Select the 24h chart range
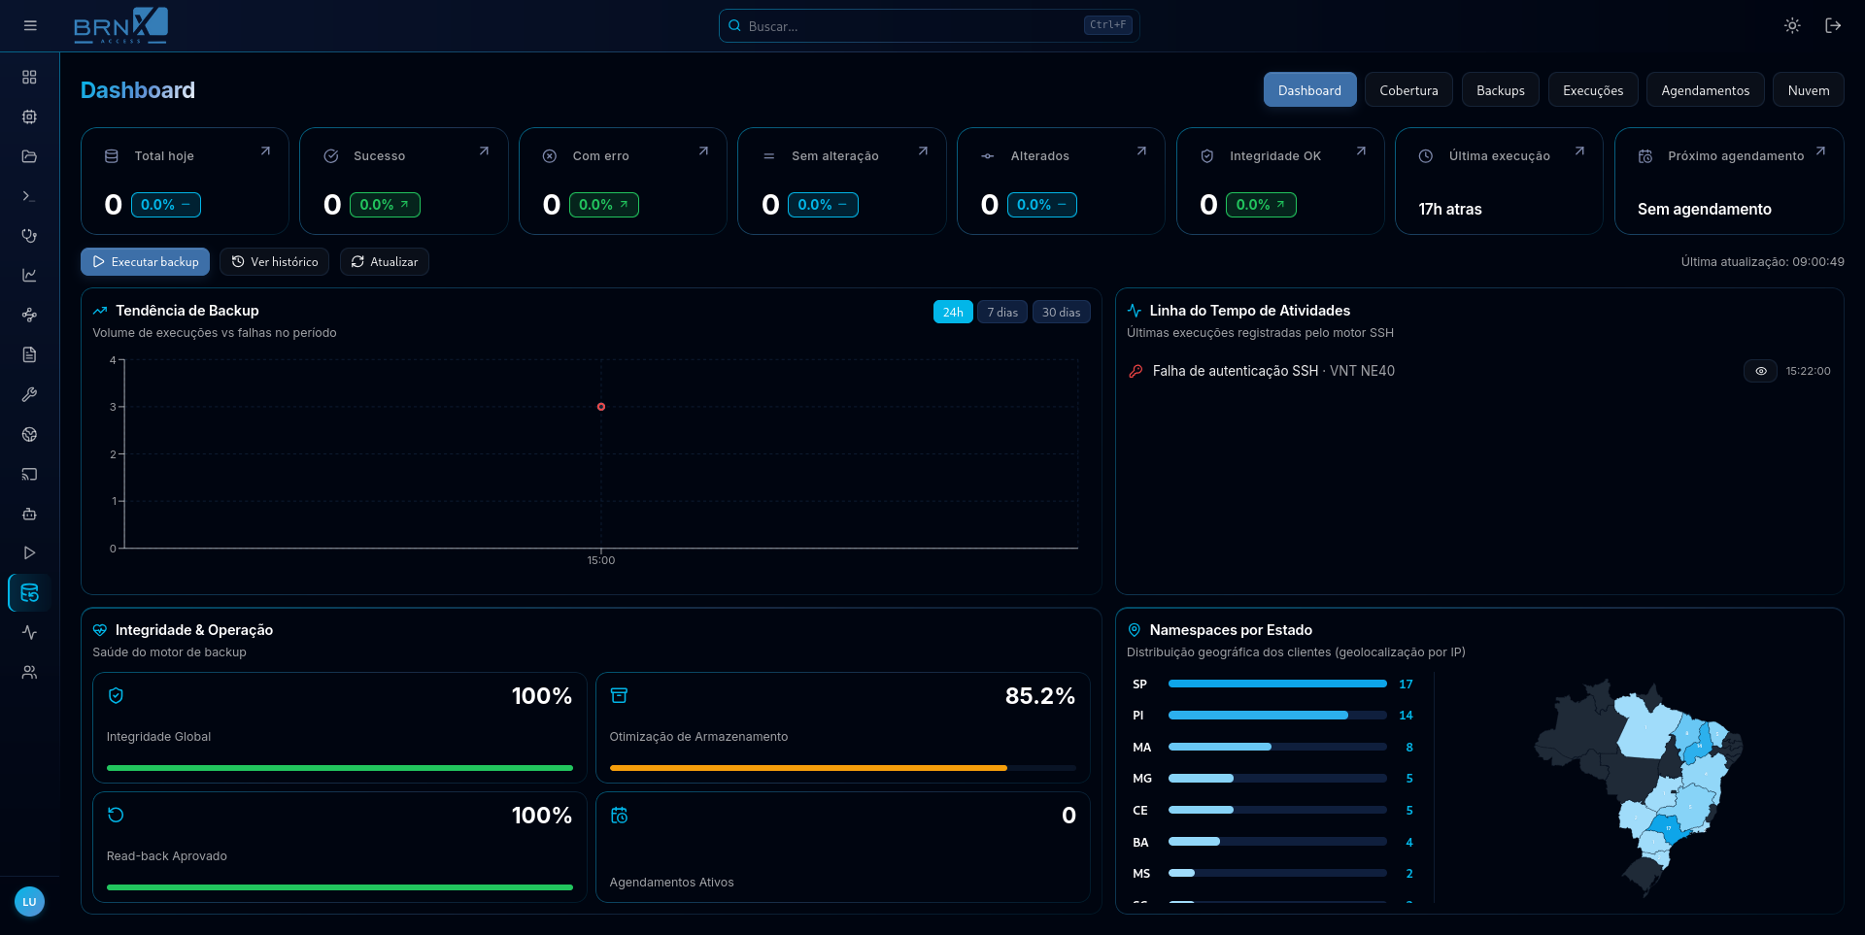The height and width of the screenshot is (935, 1865). click(x=953, y=313)
